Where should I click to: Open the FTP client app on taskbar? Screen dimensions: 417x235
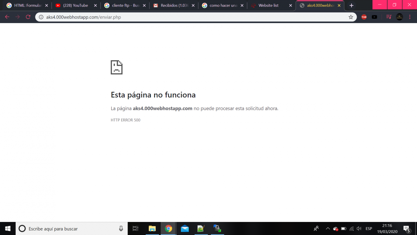tap(217, 229)
